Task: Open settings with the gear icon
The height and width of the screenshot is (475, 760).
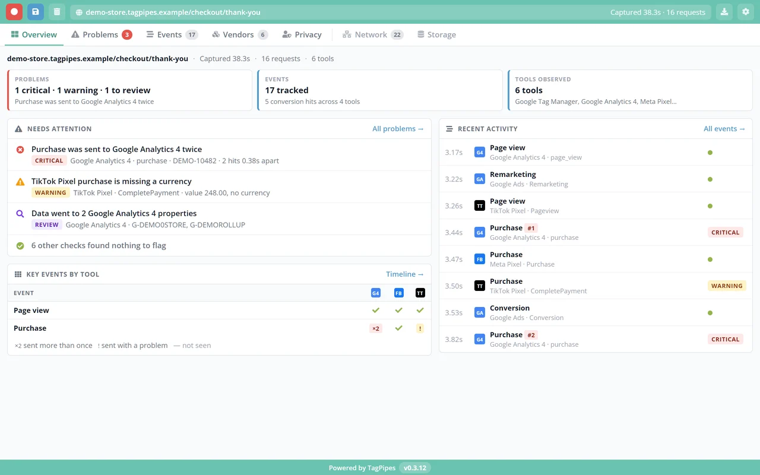Action: [746, 12]
